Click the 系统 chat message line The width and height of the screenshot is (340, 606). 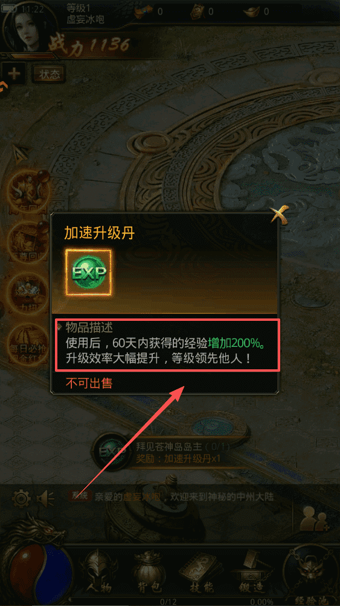point(170,496)
